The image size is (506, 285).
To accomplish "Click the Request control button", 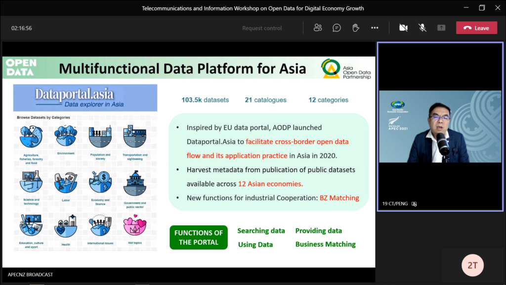I will [262, 28].
